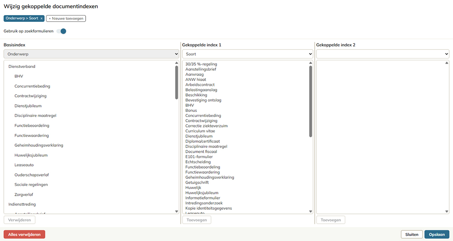Select Huwelijksjubileum in the Basisindex tree
Screen dimensions: 453x241
(x=31, y=155)
